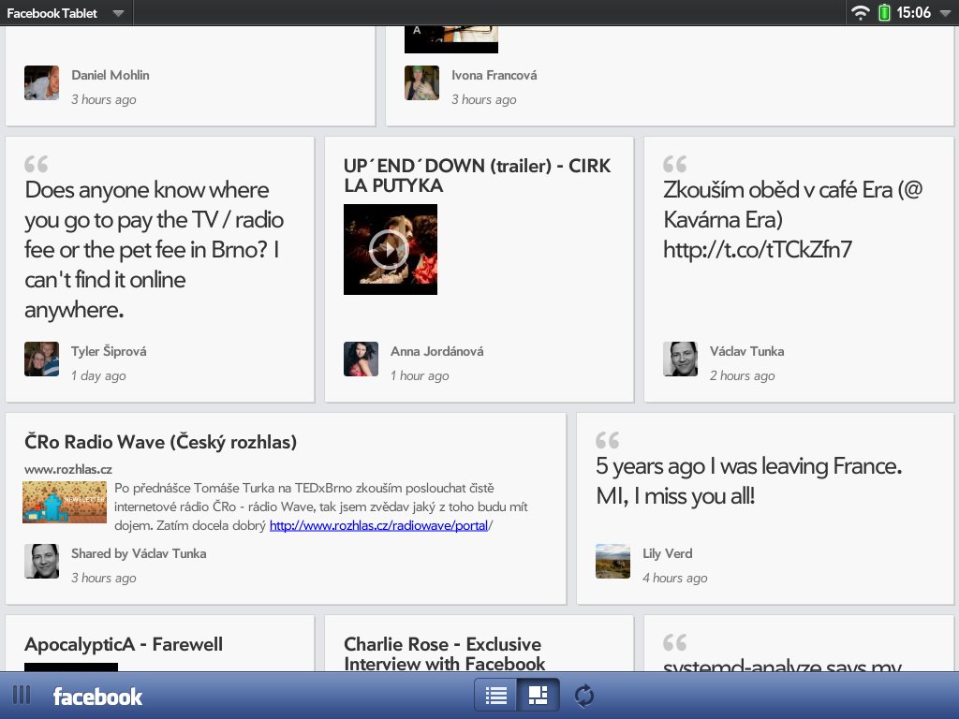Open Václav Tunka's avatar on café Era post

[x=680, y=359]
